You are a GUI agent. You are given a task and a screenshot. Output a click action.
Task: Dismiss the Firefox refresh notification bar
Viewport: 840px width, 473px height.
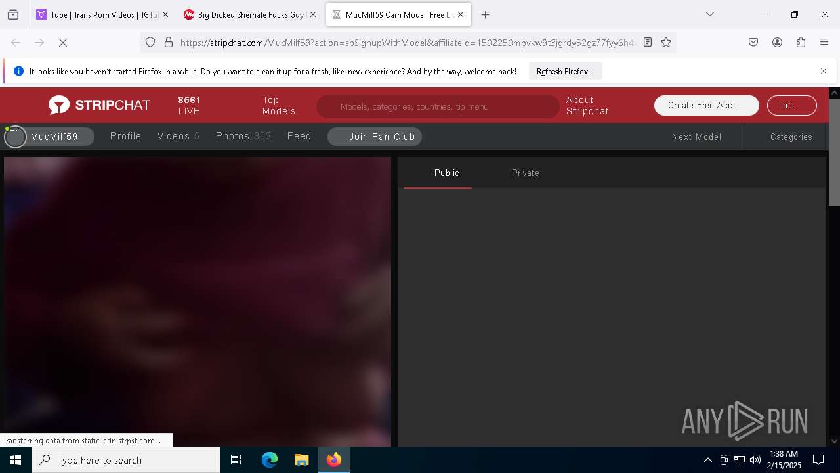(824, 71)
